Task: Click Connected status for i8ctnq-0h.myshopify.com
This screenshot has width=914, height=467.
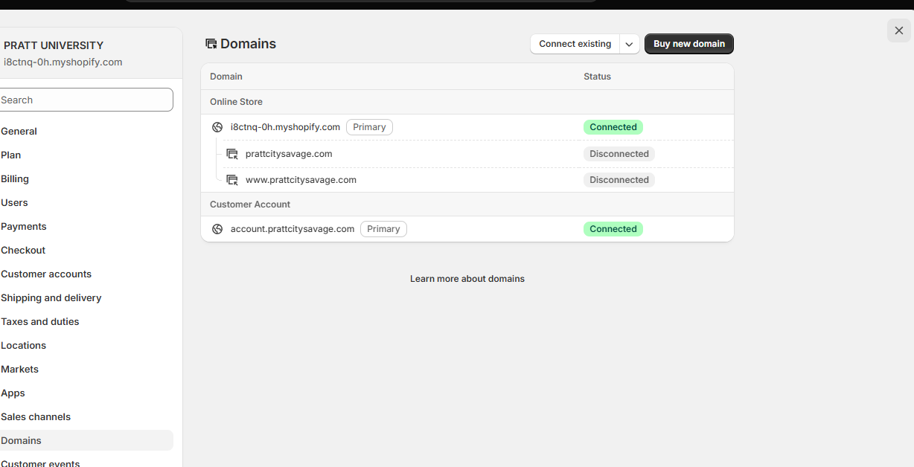Action: pyautogui.click(x=613, y=127)
